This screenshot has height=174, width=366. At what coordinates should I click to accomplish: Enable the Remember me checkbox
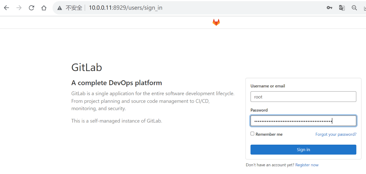(x=252, y=134)
